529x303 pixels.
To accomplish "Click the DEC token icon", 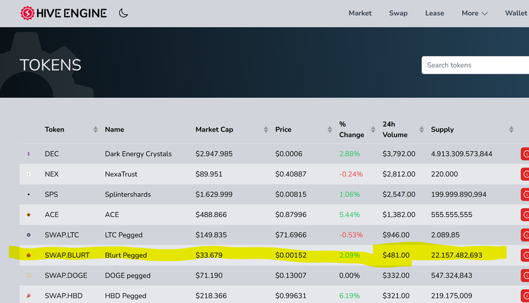I will pos(28,154).
